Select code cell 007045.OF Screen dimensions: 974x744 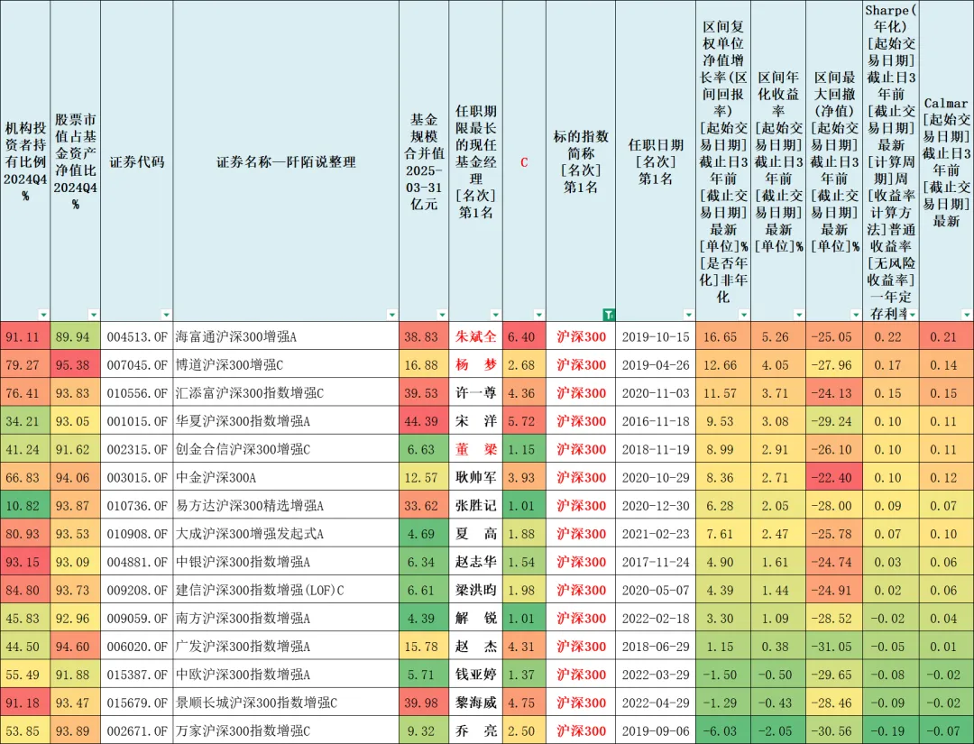[x=137, y=364]
